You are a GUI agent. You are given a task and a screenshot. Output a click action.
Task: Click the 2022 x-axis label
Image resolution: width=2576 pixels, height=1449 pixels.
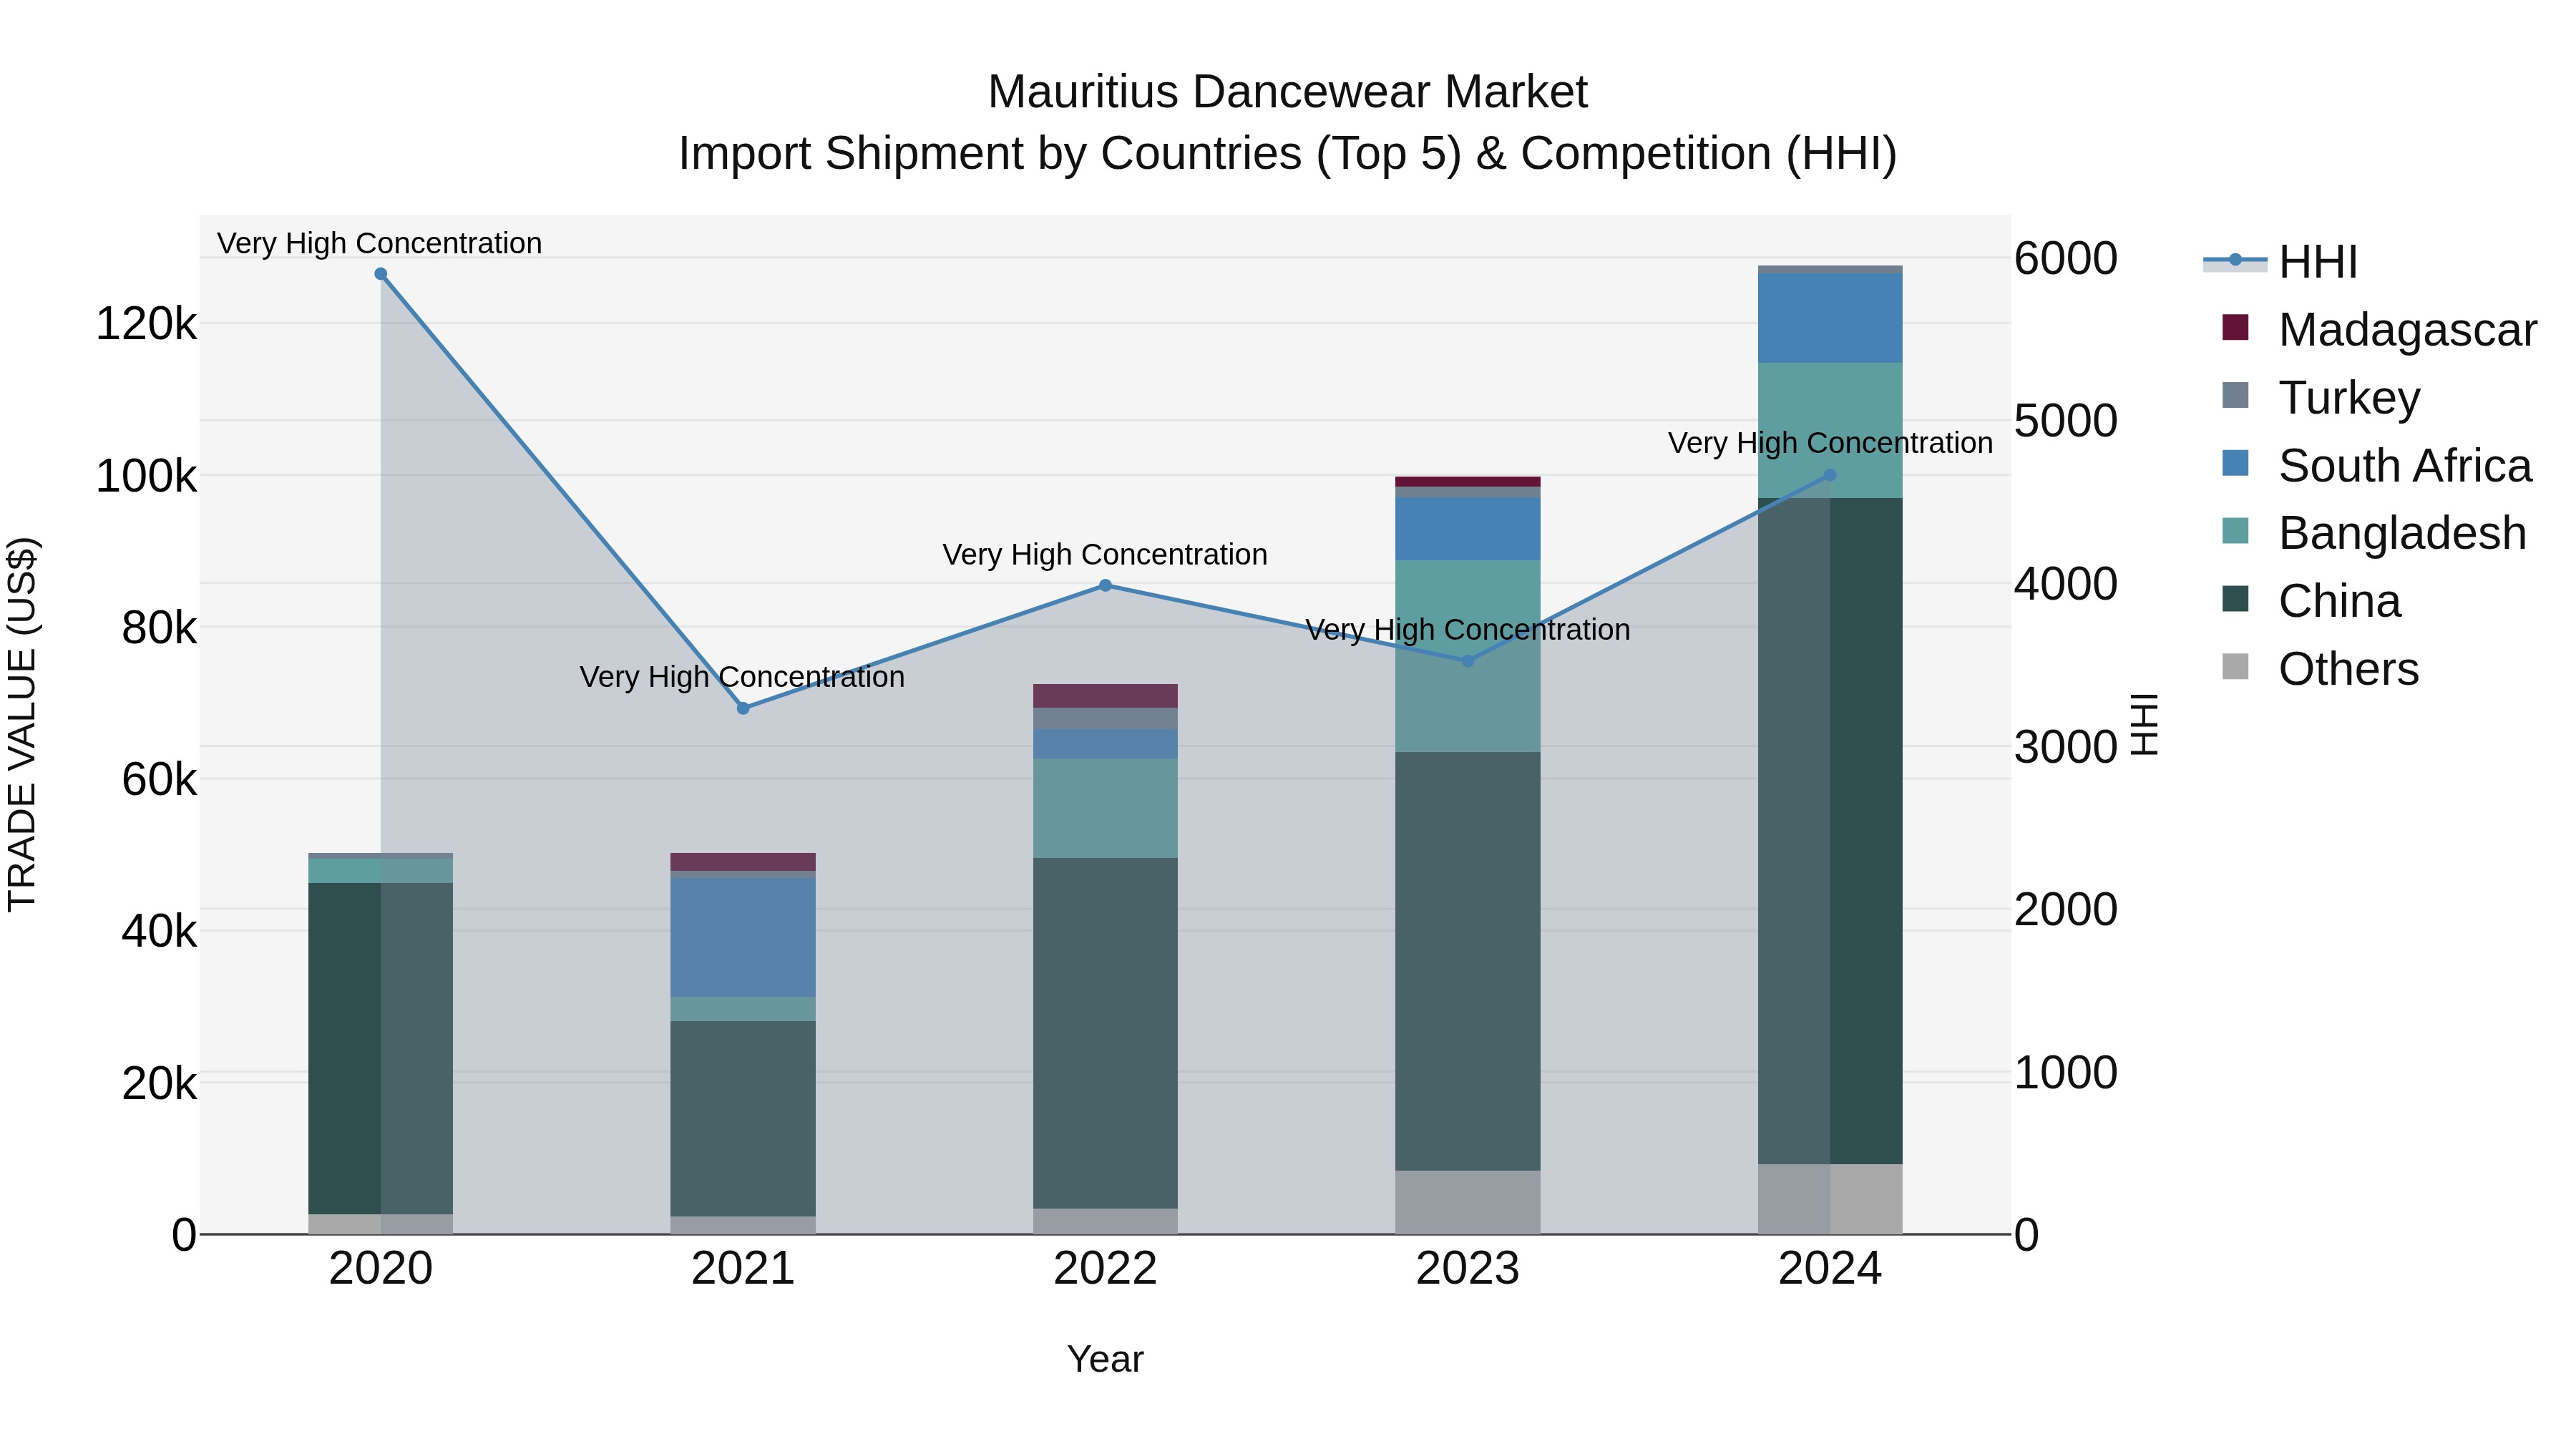click(1105, 1269)
